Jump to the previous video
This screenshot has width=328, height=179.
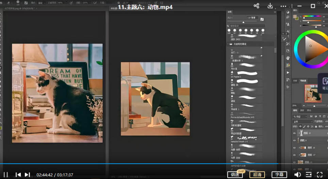point(18,175)
